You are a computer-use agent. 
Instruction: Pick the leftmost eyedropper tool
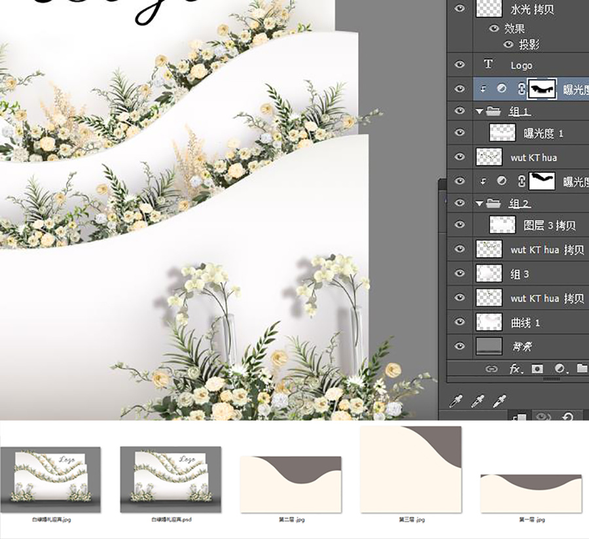[x=455, y=401]
